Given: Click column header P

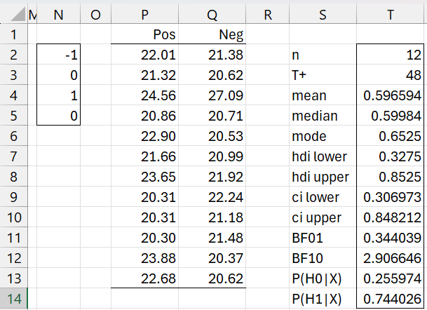Looking at the screenshot, I should (144, 13).
